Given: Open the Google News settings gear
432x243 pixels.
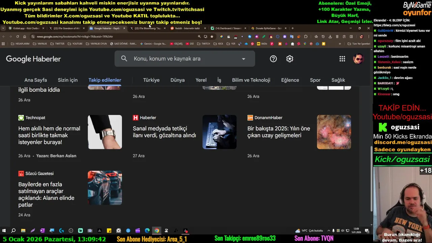Looking at the screenshot, I should (290, 59).
